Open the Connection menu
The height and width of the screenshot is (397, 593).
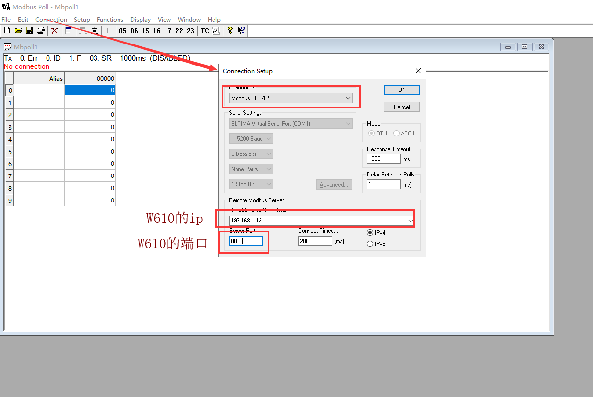point(51,20)
